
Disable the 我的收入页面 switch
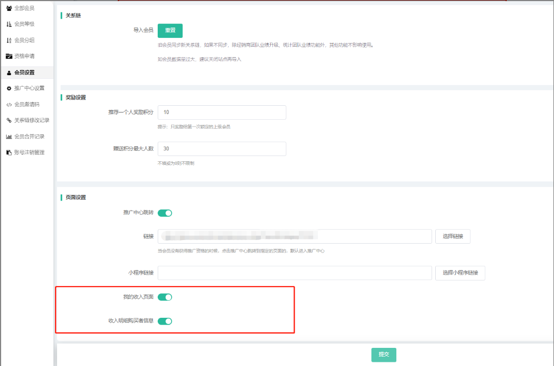click(165, 297)
